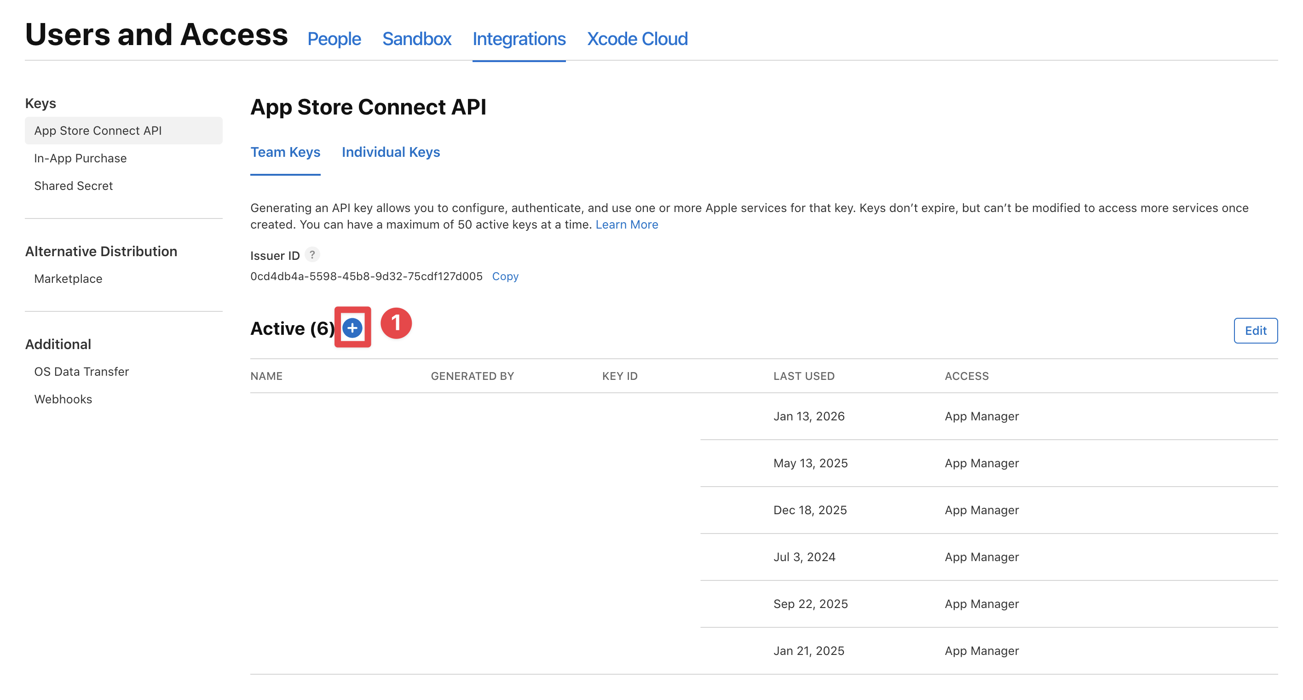
Task: Select App Store Connect API in sidebar
Action: pyautogui.click(x=98, y=131)
